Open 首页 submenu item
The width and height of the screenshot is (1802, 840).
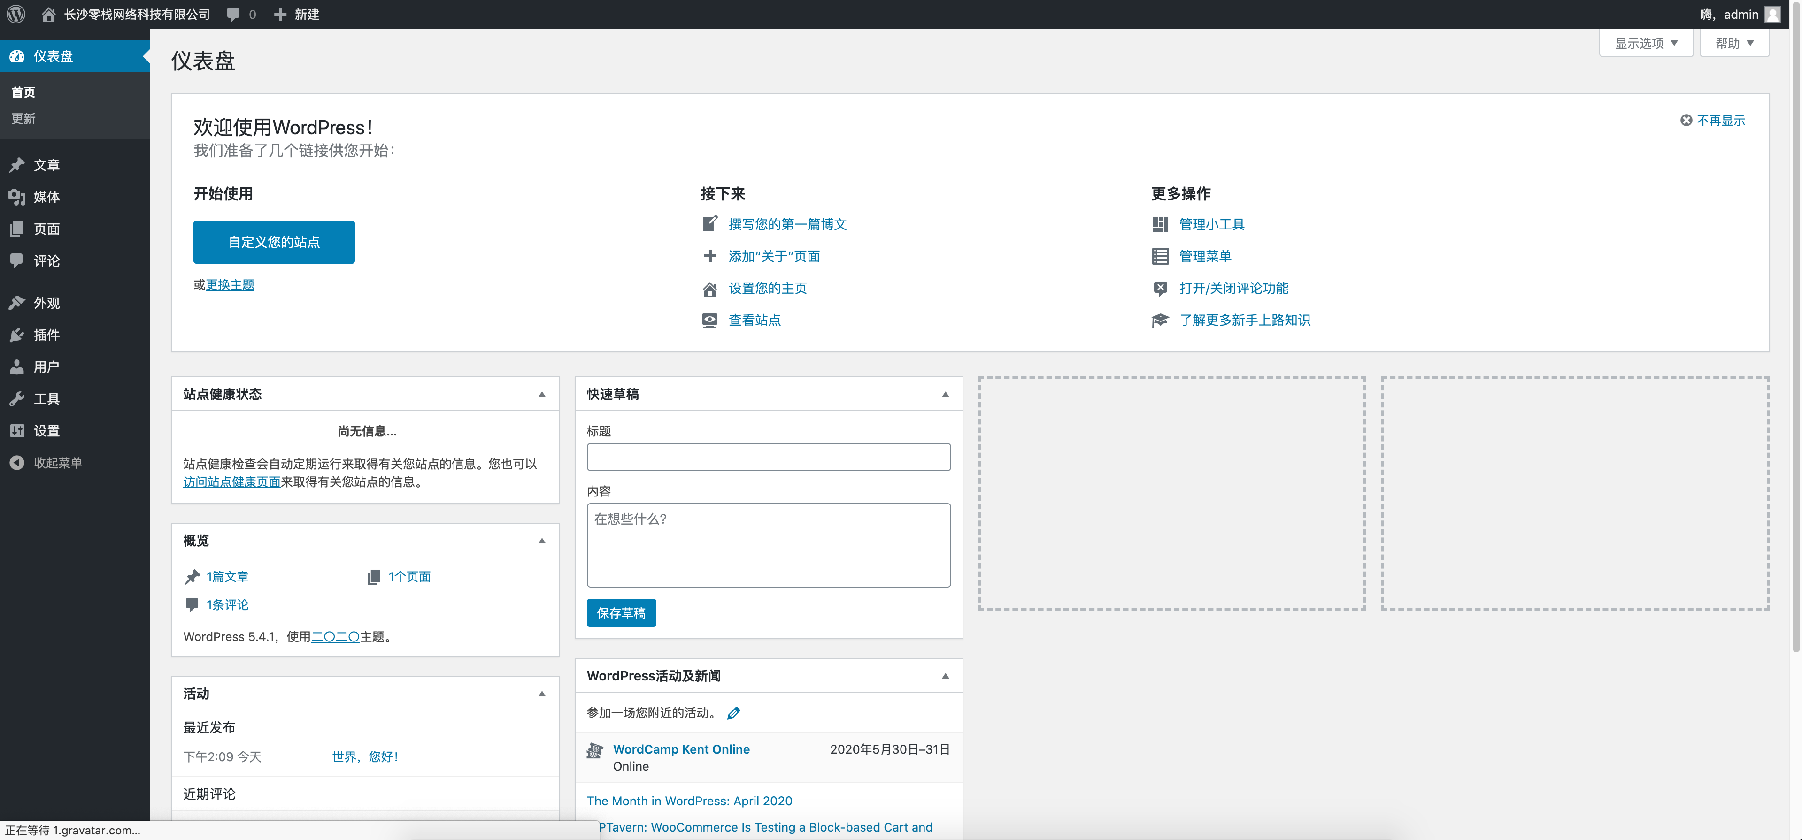[23, 92]
